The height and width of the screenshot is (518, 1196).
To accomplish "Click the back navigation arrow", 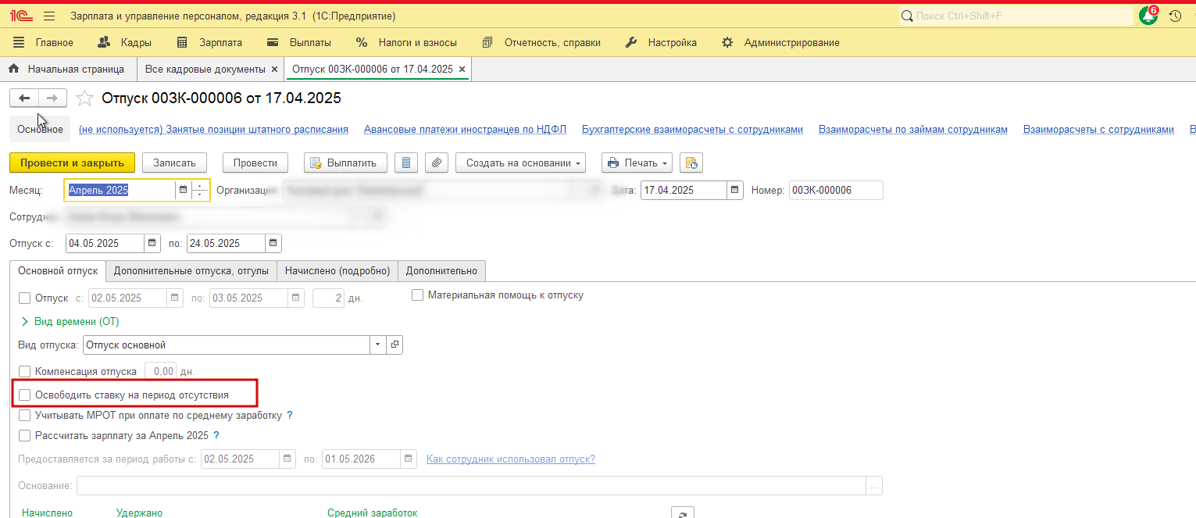I will coord(24,98).
